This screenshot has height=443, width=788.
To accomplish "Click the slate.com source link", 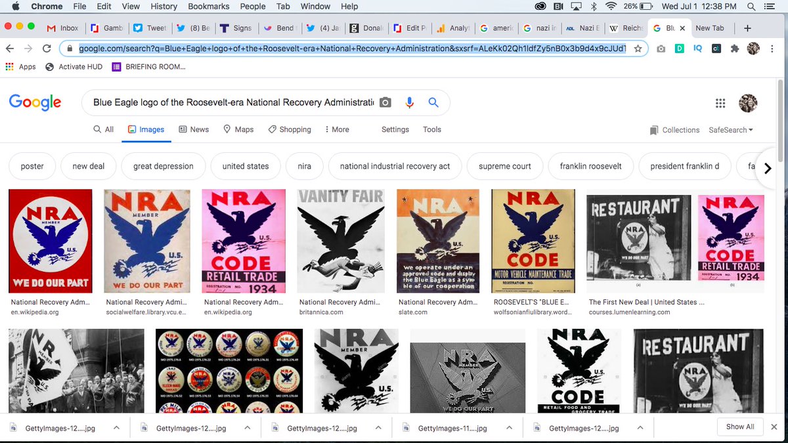I will 413,312.
